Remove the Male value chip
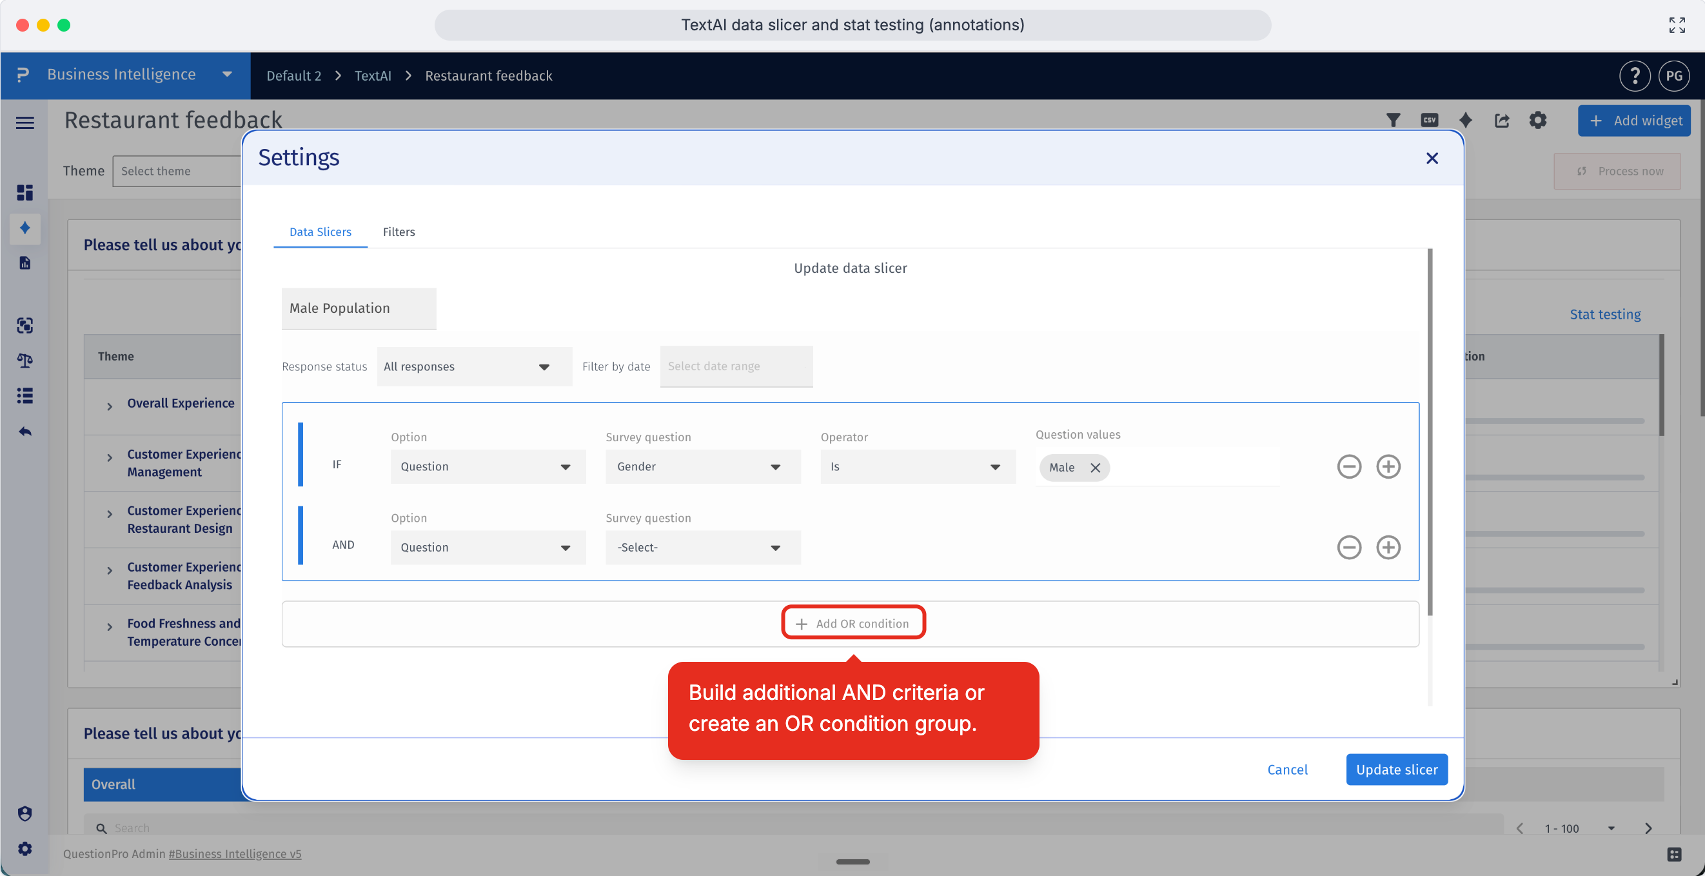1705x876 pixels. 1096,468
